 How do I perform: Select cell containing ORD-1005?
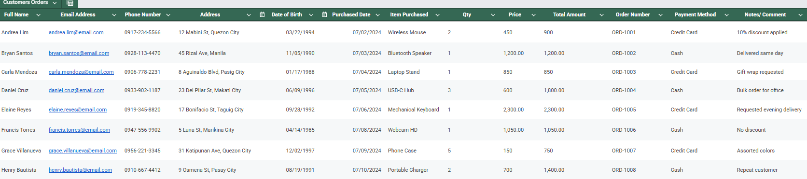tap(624, 110)
